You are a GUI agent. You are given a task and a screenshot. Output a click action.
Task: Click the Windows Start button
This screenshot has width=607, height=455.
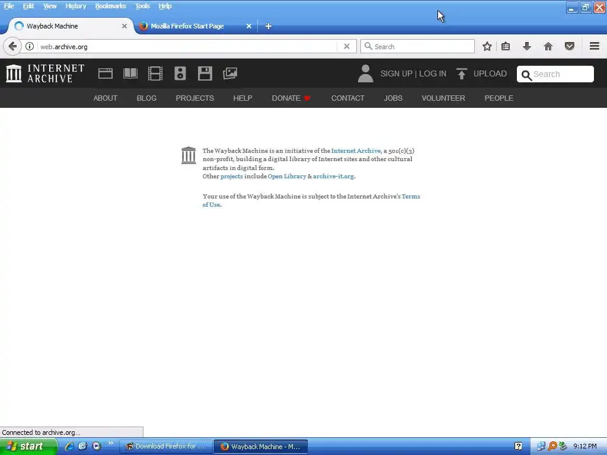click(x=28, y=446)
